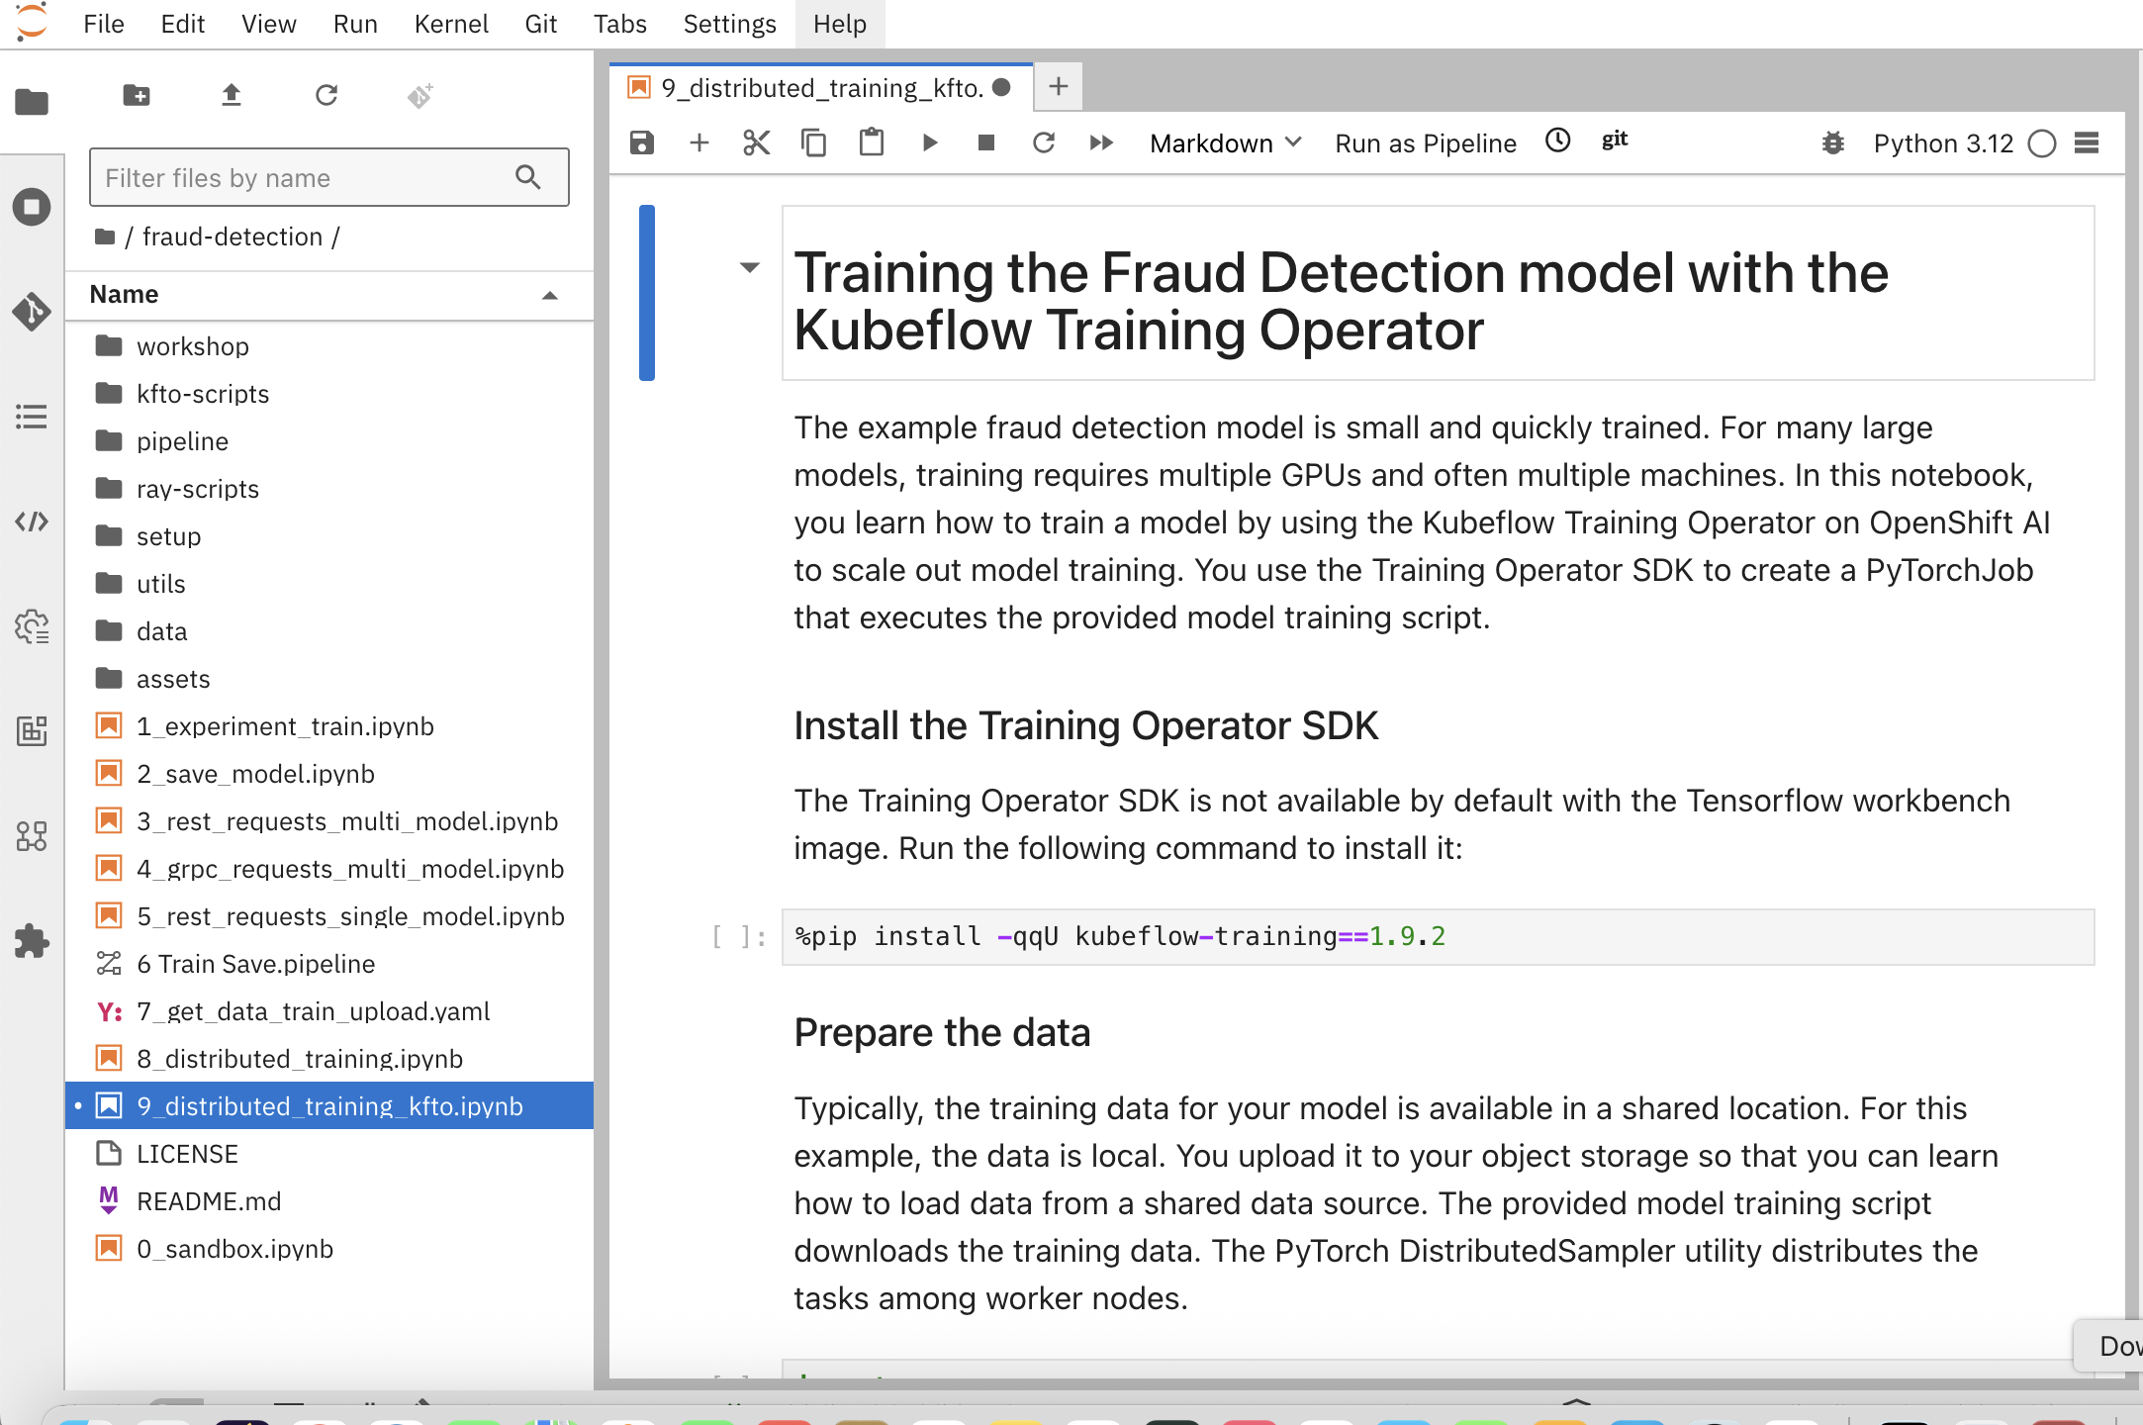Select the ray-scripts folder
The height and width of the screenshot is (1425, 2143).
pyautogui.click(x=328, y=489)
